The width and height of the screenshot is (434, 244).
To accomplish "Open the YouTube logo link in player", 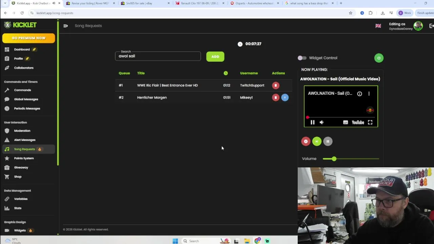I will pos(358,122).
